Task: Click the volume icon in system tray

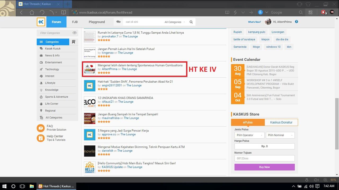Action: click(x=311, y=186)
